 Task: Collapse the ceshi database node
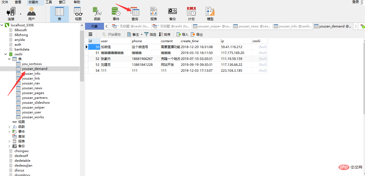6,54
